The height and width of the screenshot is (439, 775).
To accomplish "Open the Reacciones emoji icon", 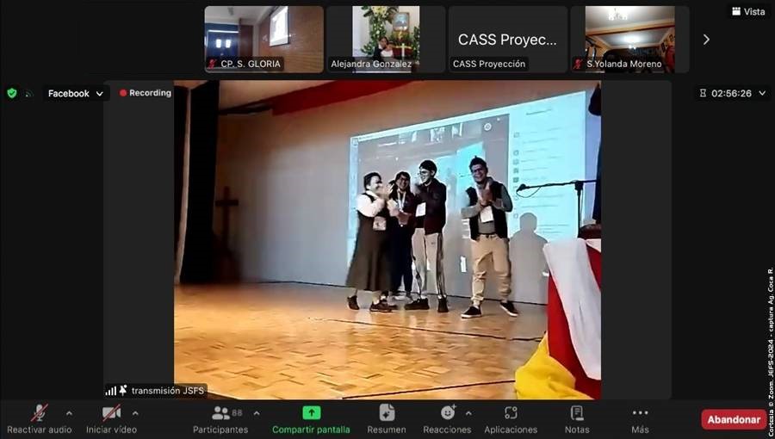I will tap(448, 413).
